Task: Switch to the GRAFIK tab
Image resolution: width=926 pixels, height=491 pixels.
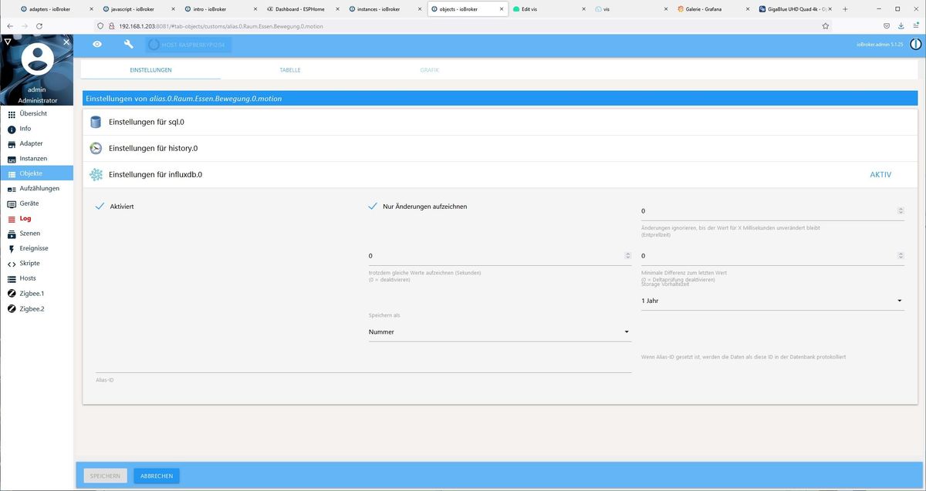Action: 429,70
